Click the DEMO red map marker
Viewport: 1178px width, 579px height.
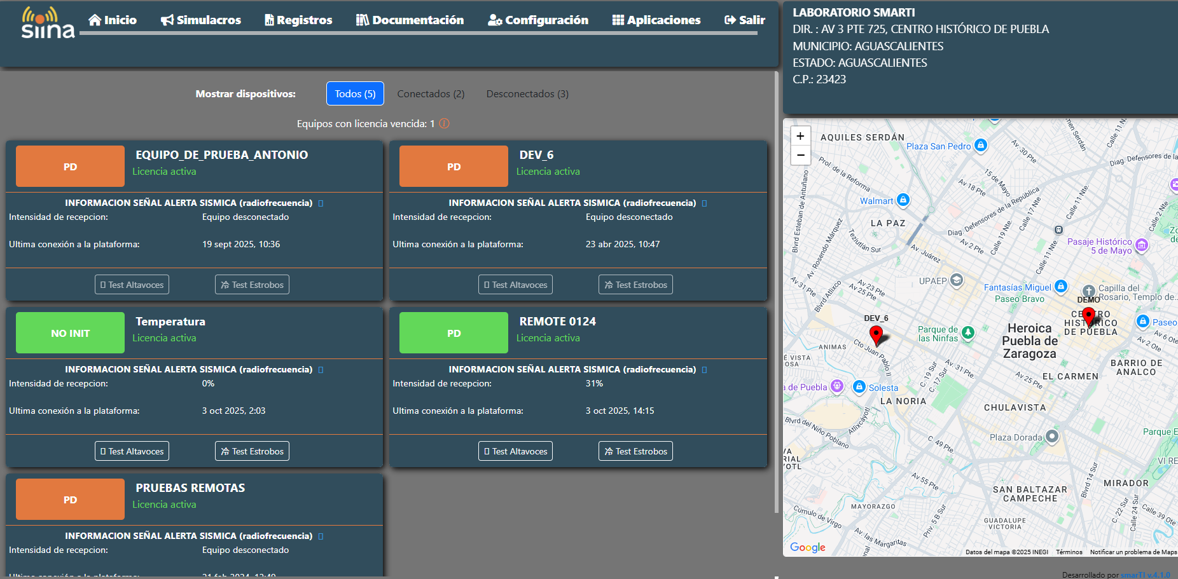1088,315
